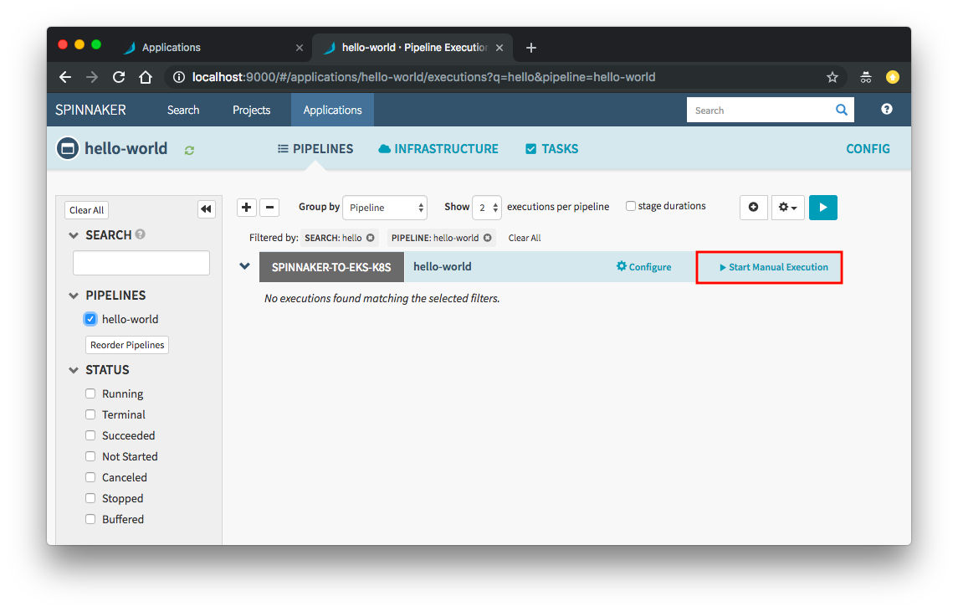The image size is (958, 612).
Task: Open the Search nav item
Action: pyautogui.click(x=183, y=110)
